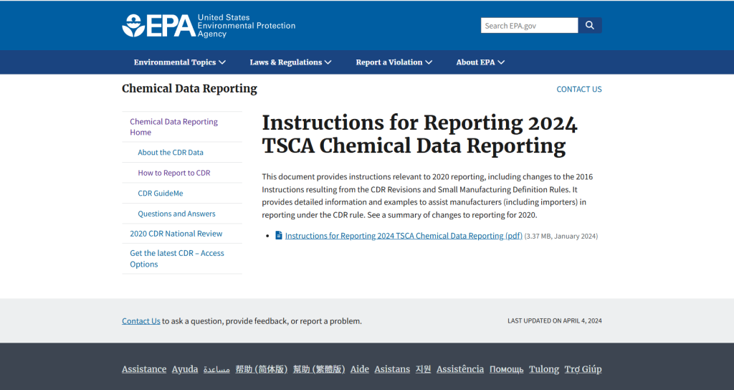
Task: Expand the Laws & Regulations menu
Action: point(290,62)
